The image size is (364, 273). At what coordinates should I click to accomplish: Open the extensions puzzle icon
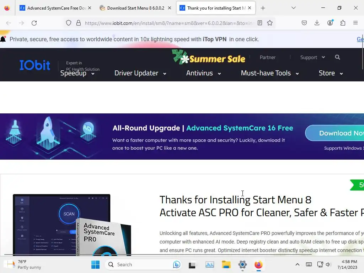click(x=343, y=23)
